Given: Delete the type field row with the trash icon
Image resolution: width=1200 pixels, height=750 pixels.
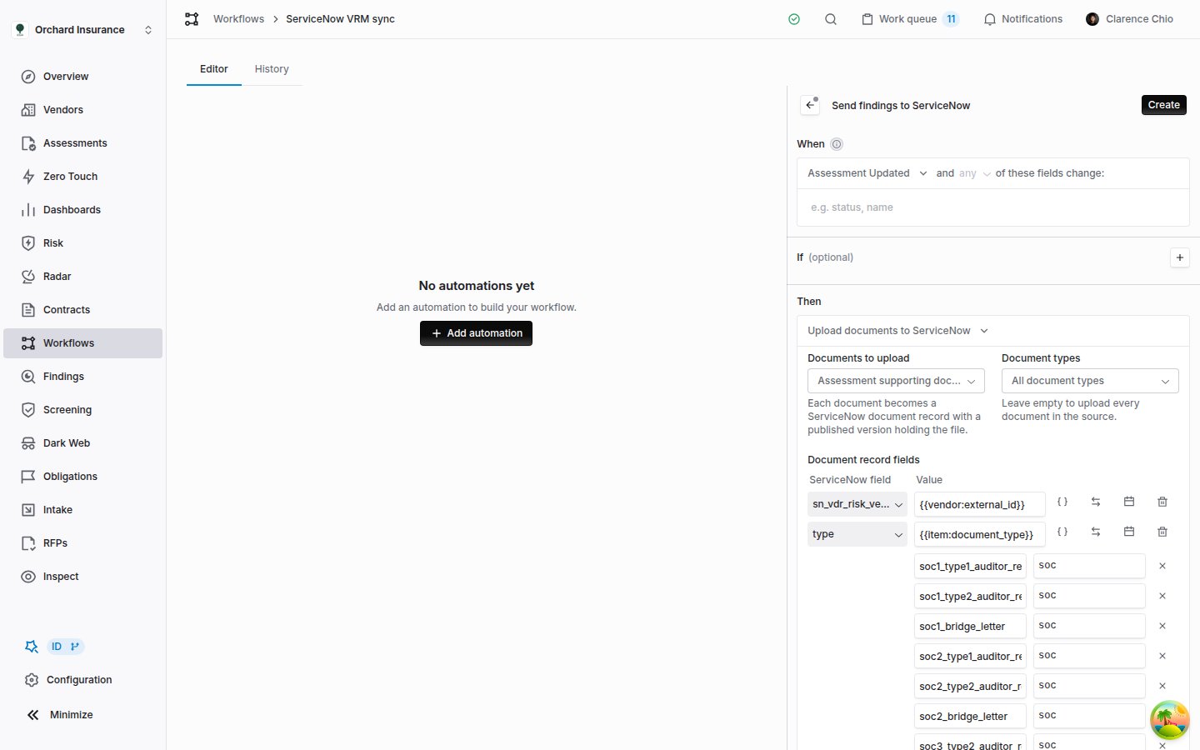Looking at the screenshot, I should [1162, 532].
